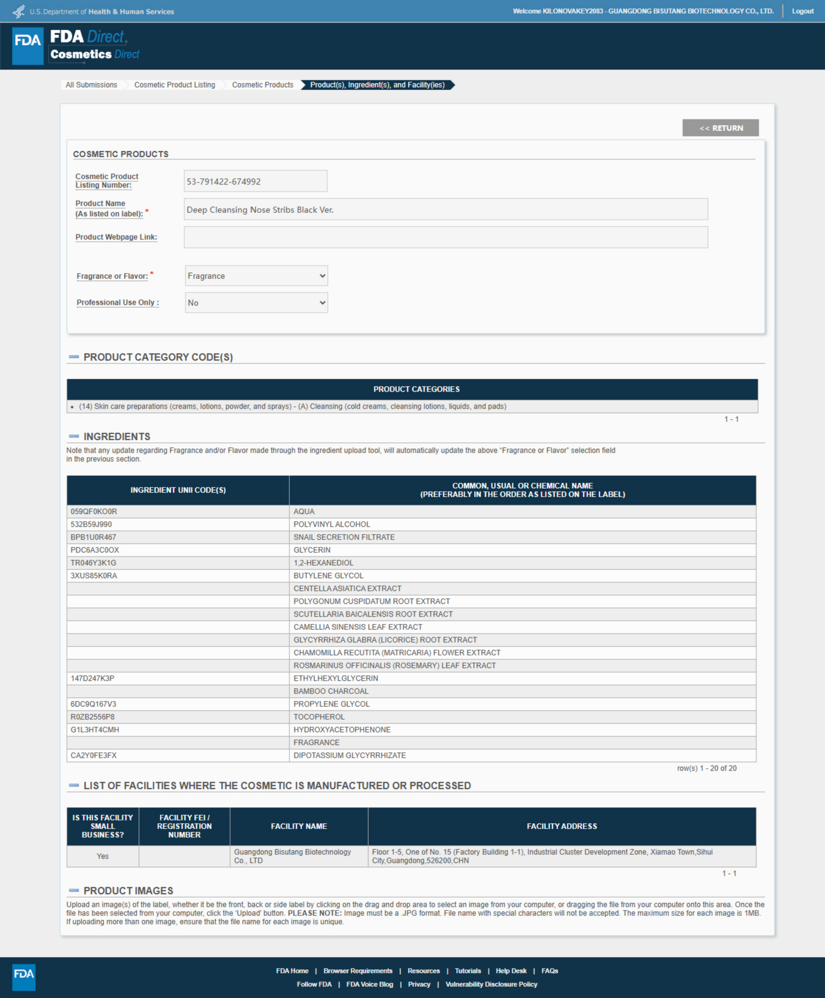
Task: Open the Help Desk footer link
Action: 511,970
